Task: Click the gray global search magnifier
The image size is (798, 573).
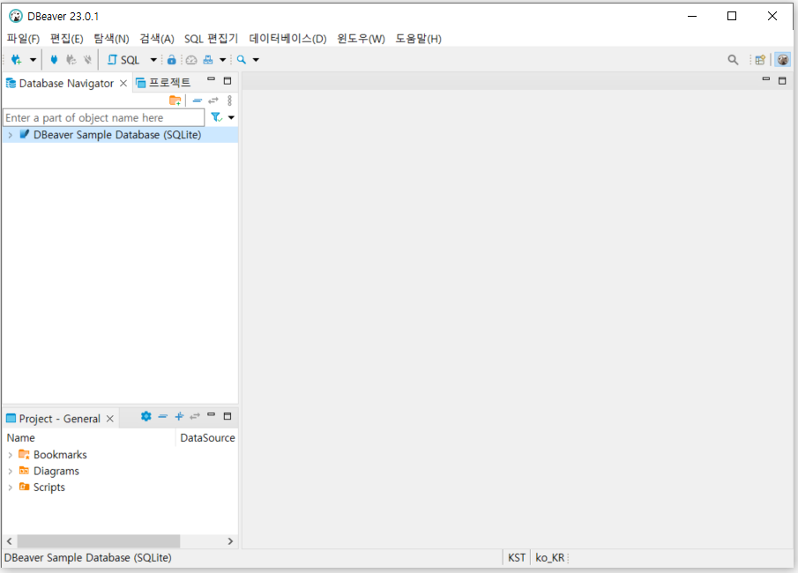Action: [733, 60]
